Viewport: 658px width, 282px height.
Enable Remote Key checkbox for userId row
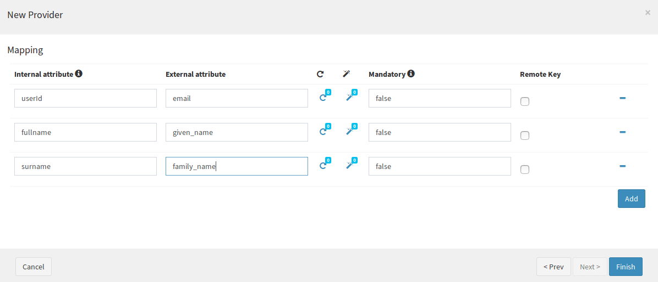coord(524,101)
